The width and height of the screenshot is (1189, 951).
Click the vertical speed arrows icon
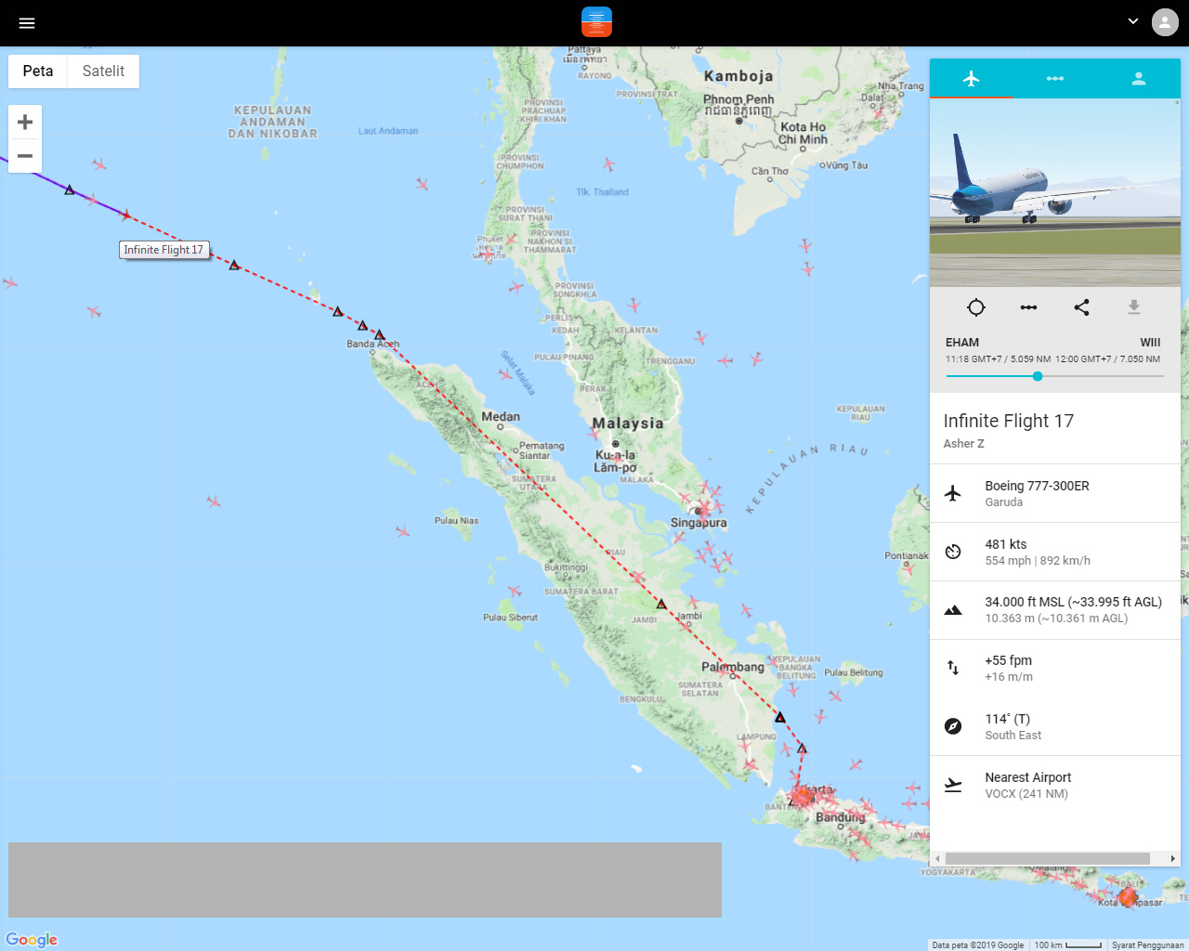point(953,668)
